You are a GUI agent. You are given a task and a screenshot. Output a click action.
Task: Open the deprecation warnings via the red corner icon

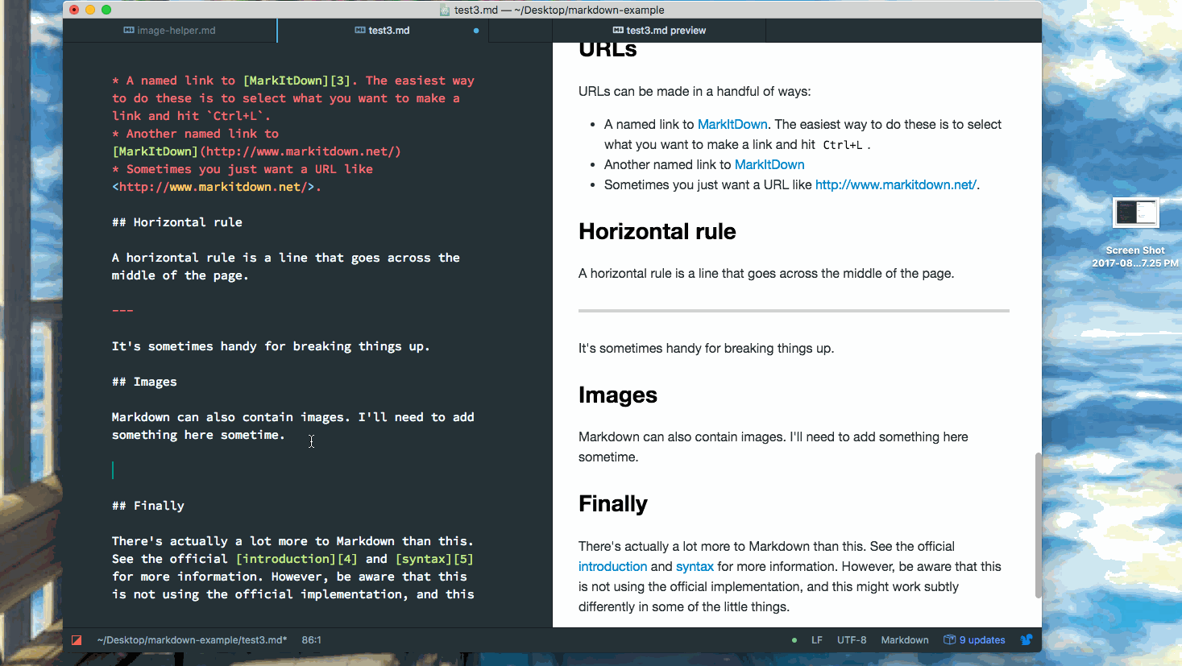[77, 639]
